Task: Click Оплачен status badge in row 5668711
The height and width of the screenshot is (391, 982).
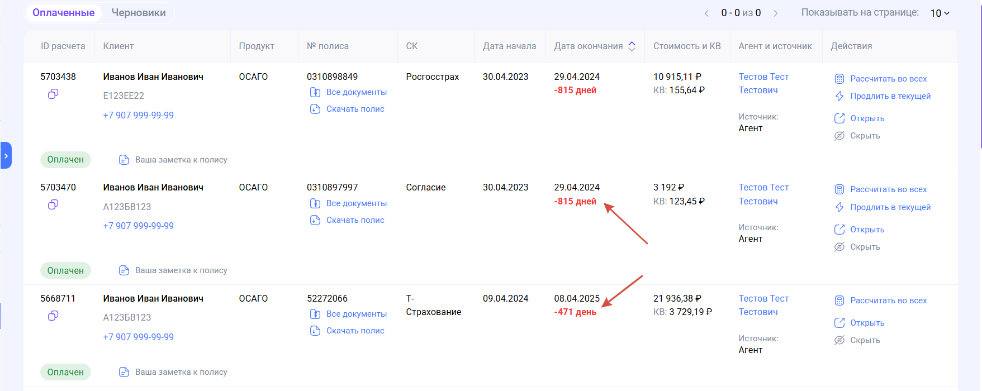Action: pyautogui.click(x=65, y=372)
